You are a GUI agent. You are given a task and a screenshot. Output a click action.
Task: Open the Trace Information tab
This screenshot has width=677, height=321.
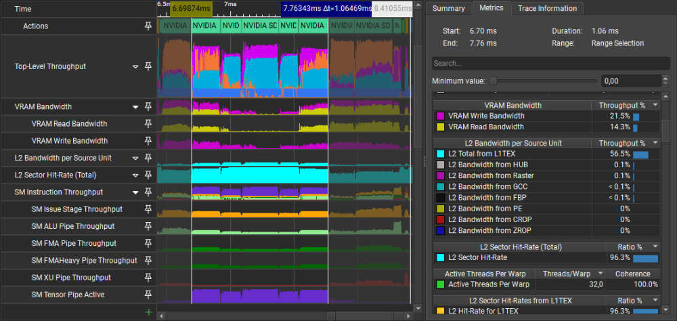pyautogui.click(x=547, y=8)
